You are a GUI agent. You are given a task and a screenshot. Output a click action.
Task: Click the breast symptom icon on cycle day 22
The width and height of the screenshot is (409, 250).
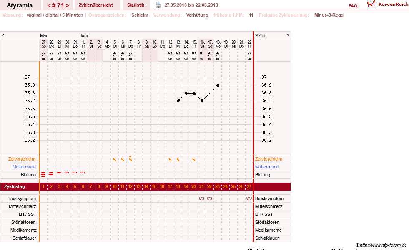click(x=209, y=198)
